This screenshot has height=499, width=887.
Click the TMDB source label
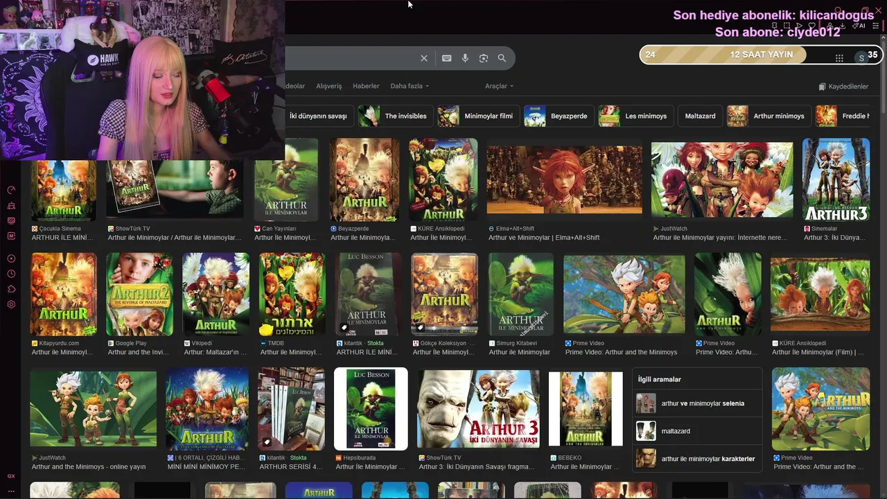(x=272, y=343)
